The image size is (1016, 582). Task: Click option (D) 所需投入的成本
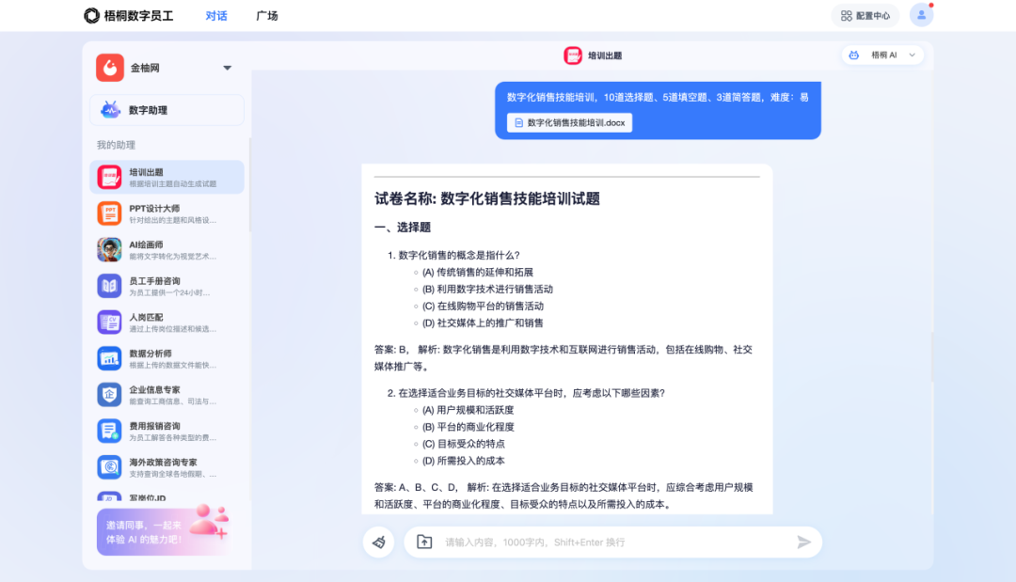click(463, 461)
